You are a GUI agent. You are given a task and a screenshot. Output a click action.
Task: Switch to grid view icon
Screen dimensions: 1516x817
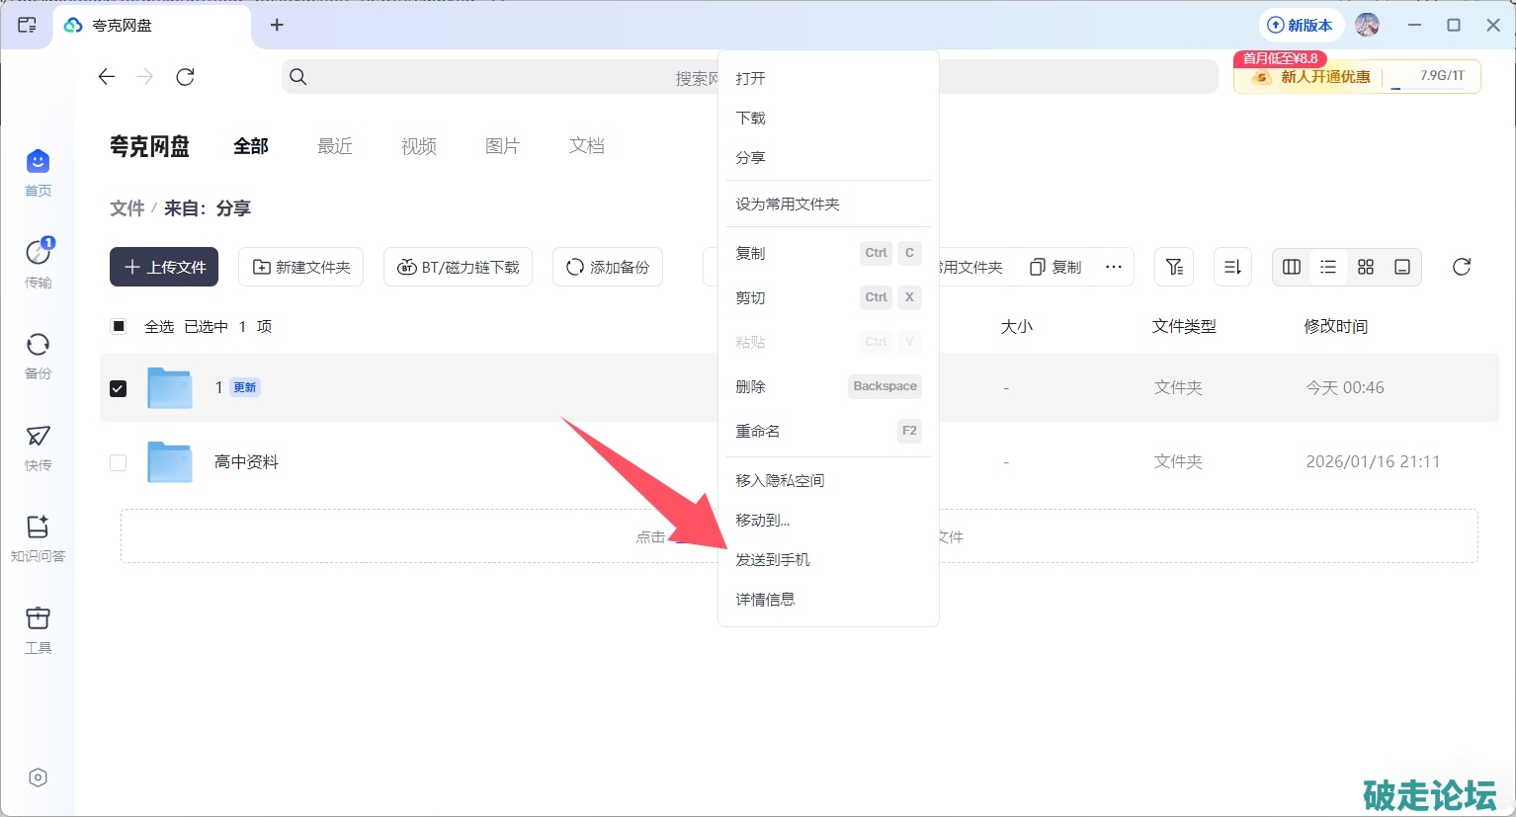(1366, 267)
